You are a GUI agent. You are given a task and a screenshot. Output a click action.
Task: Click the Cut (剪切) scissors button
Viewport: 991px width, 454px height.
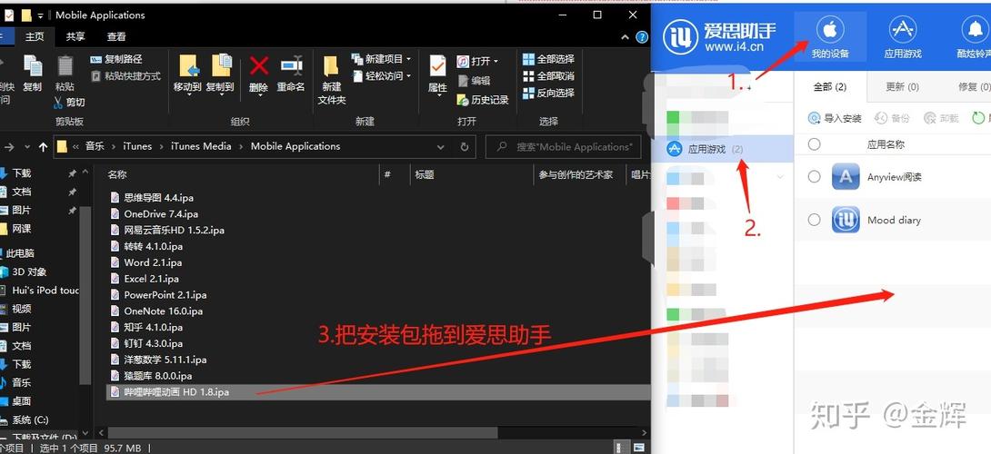69,102
